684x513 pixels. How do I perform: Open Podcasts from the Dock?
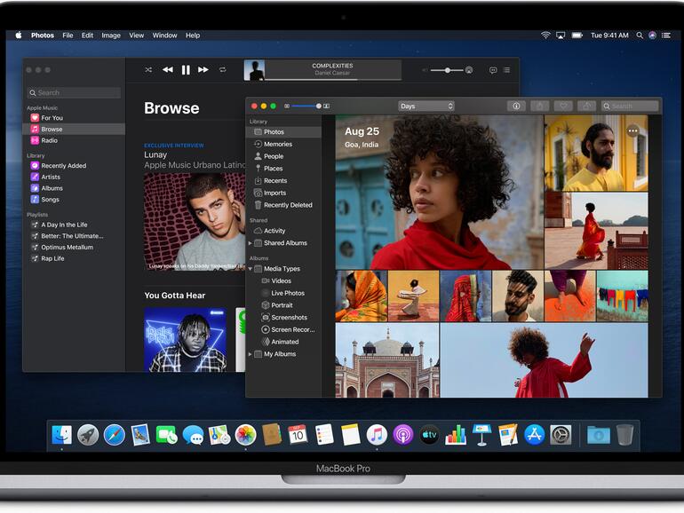(403, 435)
